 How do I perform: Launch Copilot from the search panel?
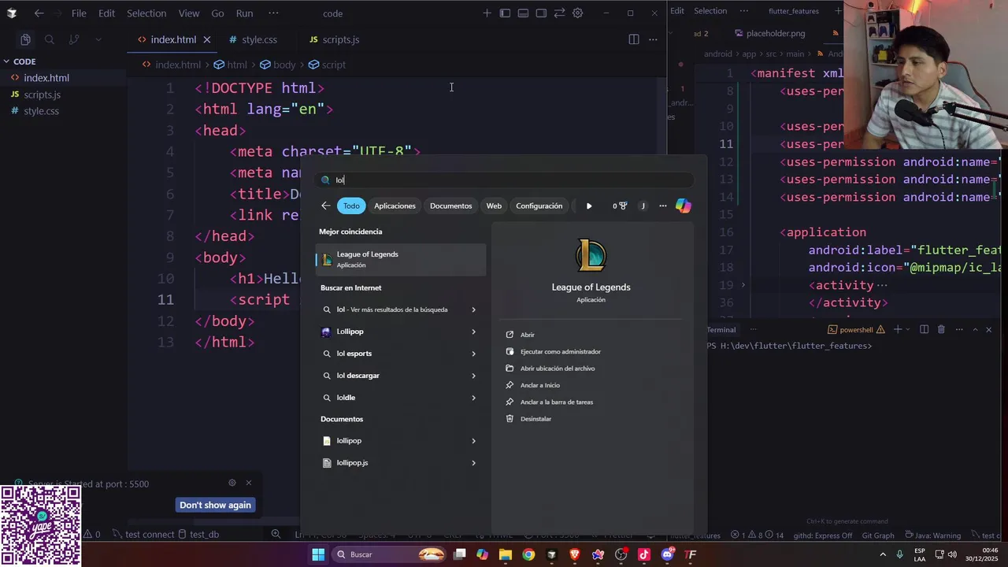pyautogui.click(x=684, y=206)
